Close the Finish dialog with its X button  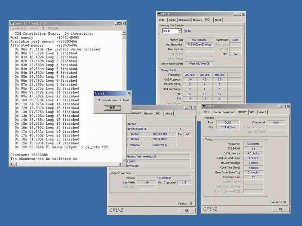tap(129, 93)
